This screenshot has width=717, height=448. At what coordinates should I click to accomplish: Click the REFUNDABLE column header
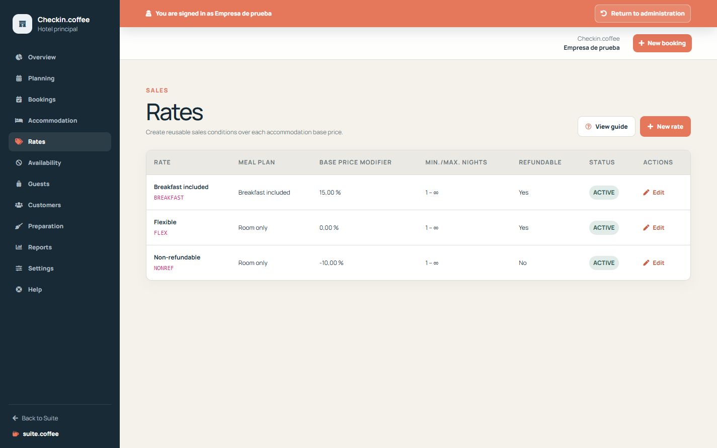click(x=540, y=162)
